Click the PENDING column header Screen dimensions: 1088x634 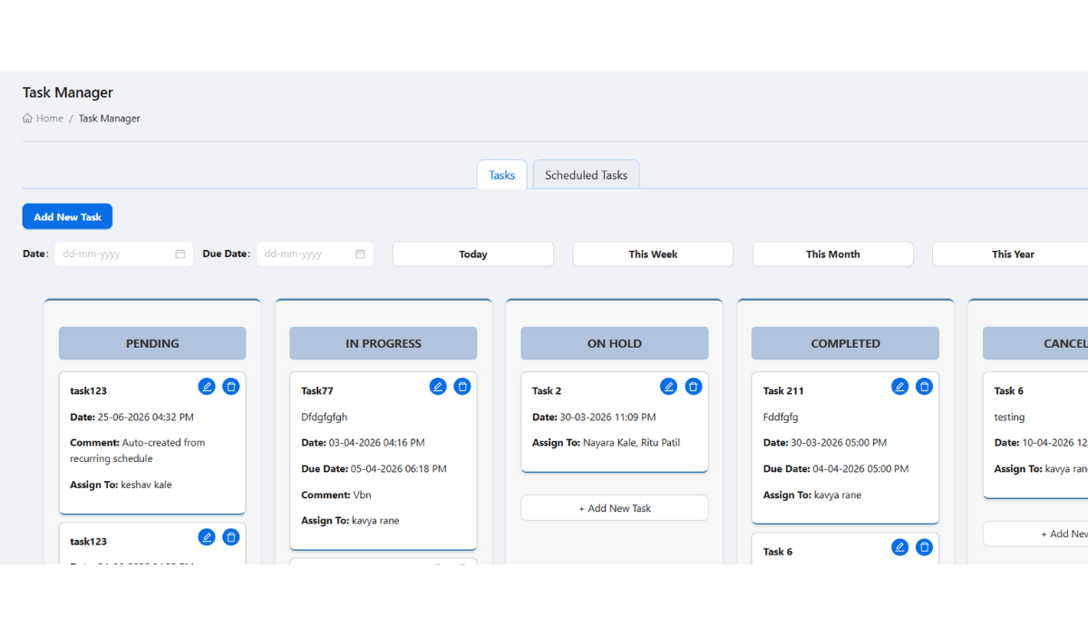(x=152, y=343)
